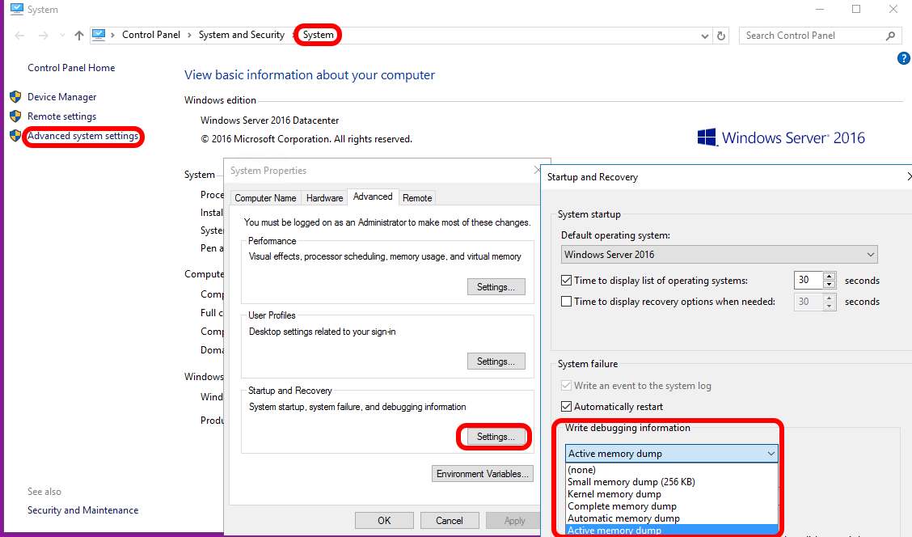This screenshot has width=912, height=537.
Task: Switch to the Hardware tab
Action: (324, 197)
